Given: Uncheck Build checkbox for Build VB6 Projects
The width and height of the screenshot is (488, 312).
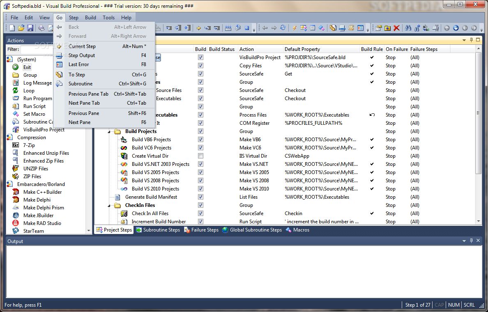Looking at the screenshot, I should point(201,139).
